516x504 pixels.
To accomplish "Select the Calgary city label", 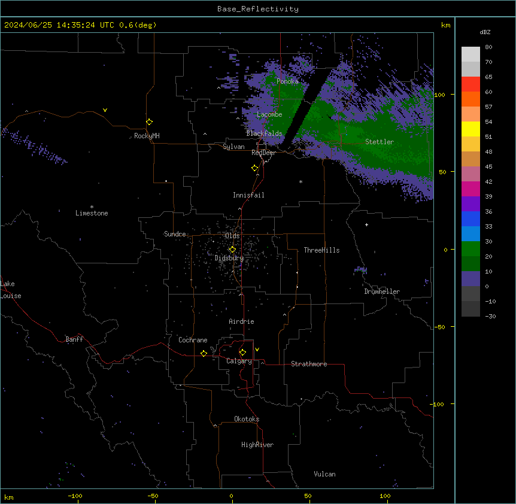I will pos(239,361).
